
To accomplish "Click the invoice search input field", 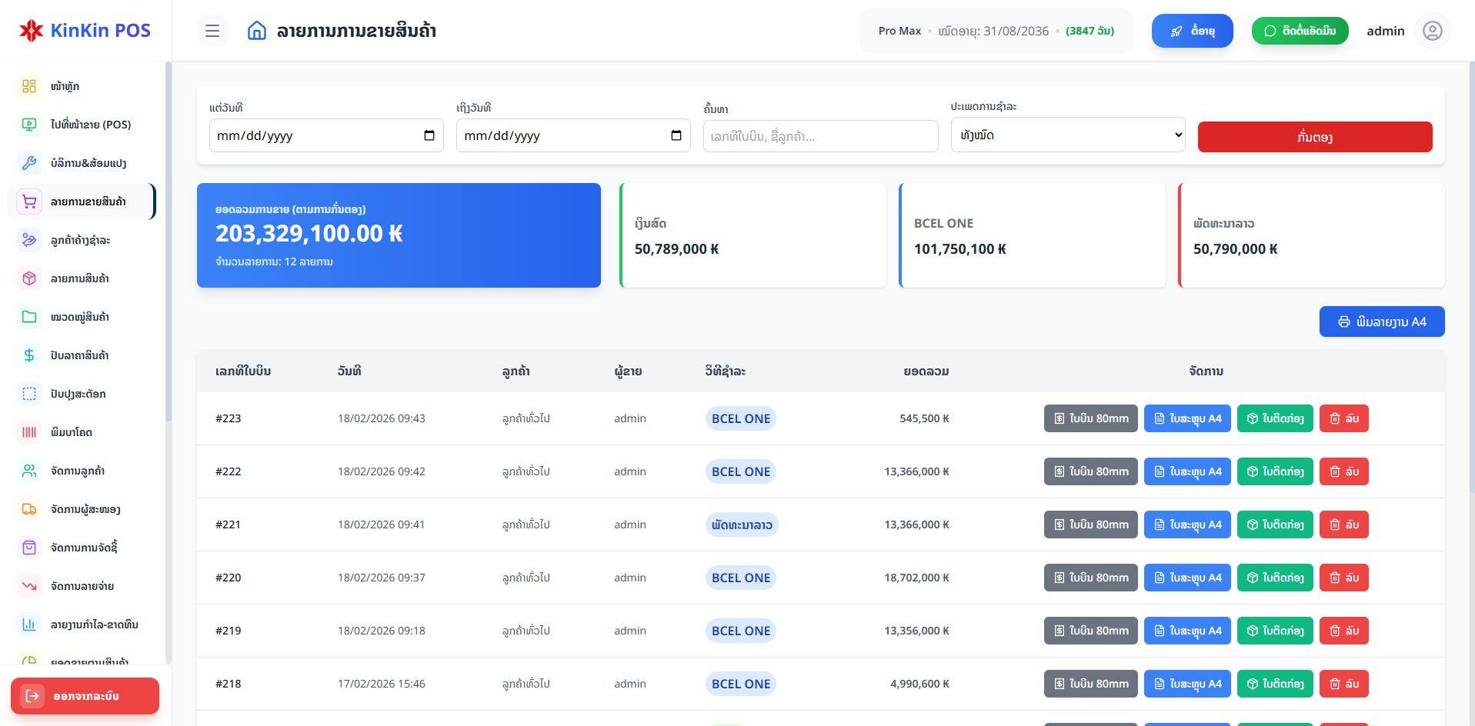I will click(820, 136).
